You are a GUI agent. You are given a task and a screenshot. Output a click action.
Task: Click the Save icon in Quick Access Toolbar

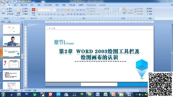pyautogui.click(x=7, y=2)
